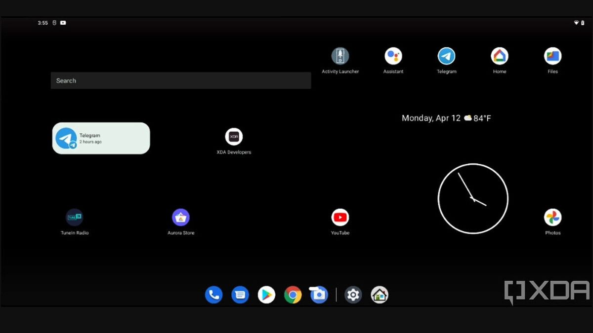Open the Telegram notification card
The width and height of the screenshot is (593, 333).
pos(101,138)
